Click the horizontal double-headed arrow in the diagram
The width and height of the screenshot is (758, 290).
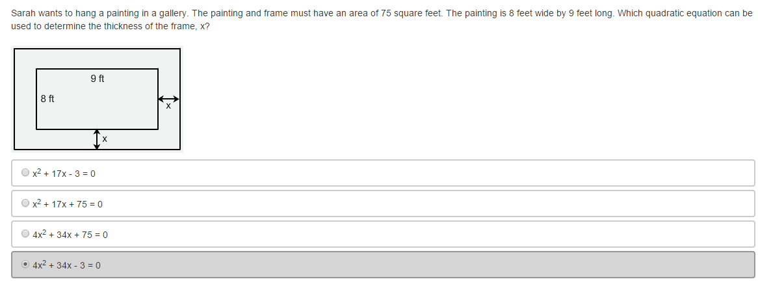[168, 99]
